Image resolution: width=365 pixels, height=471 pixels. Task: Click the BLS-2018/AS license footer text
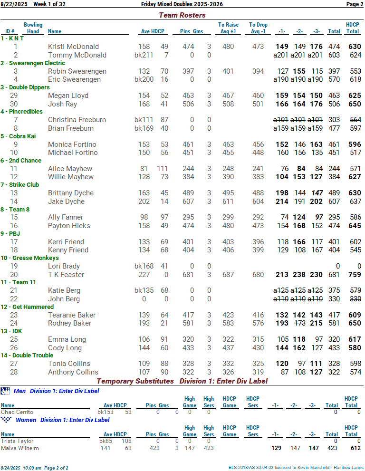click(x=296, y=468)
